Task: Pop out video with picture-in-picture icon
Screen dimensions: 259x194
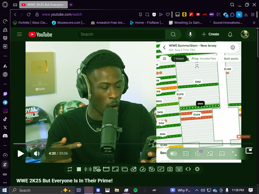Action: [x=249, y=151]
